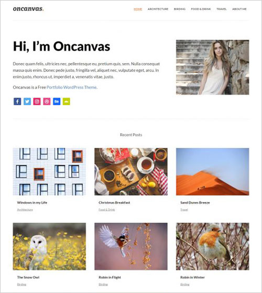Open the Behance social icon

pos(57,101)
